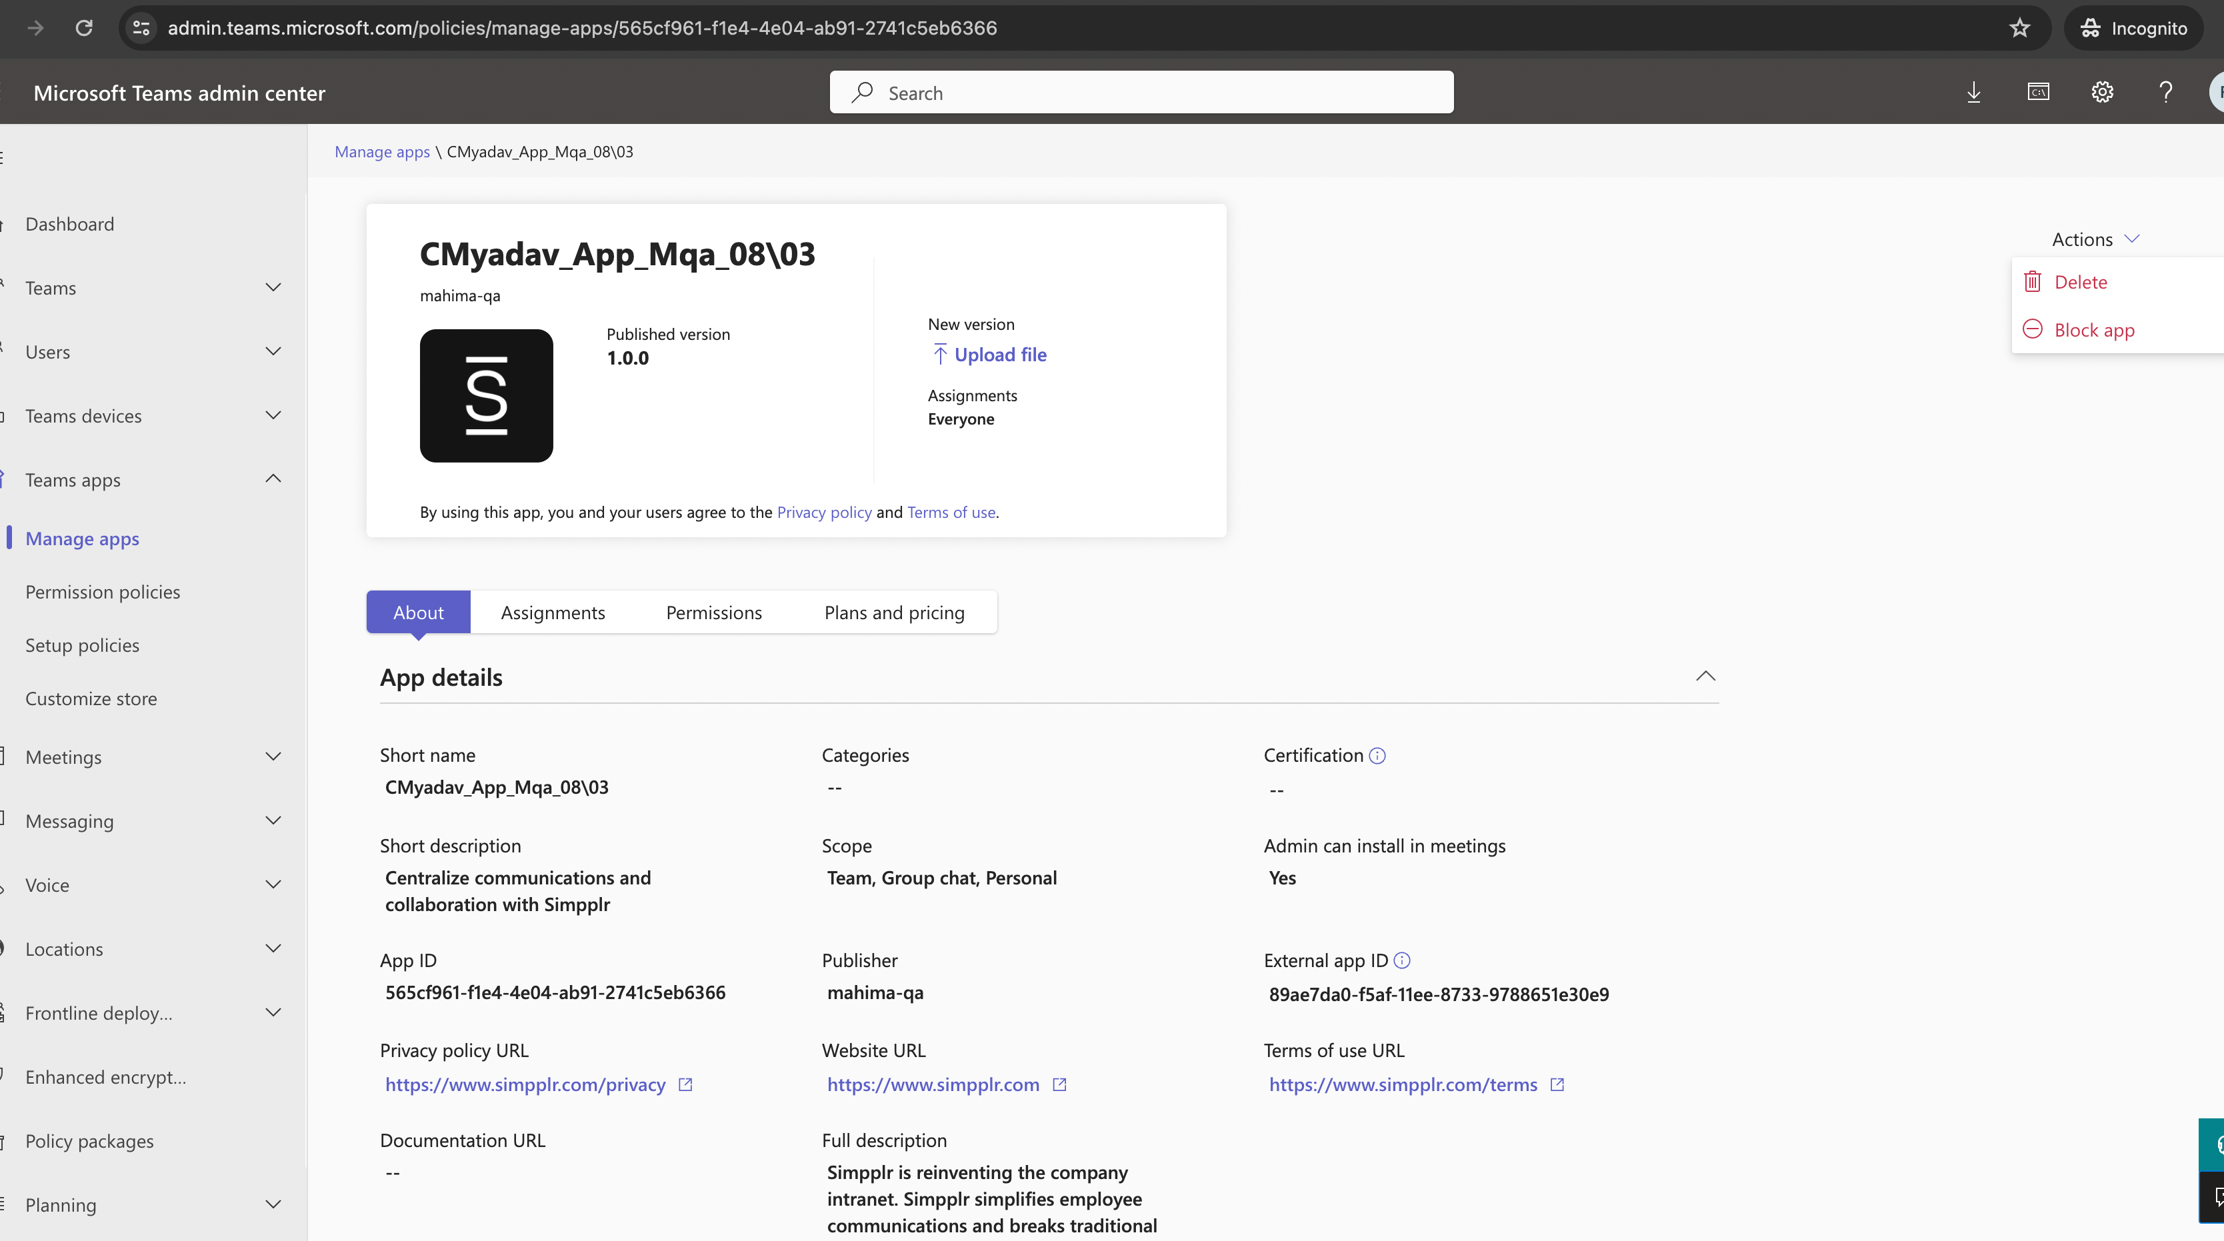The width and height of the screenshot is (2224, 1241).
Task: Click the Search input field
Action: click(1141, 93)
